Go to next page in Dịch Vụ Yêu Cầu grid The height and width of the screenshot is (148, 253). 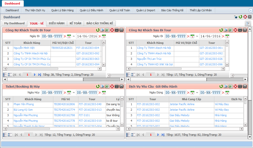[x=158, y=135]
